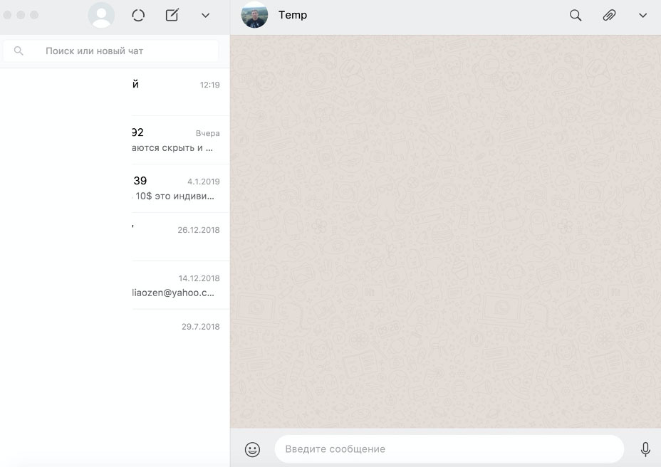This screenshot has width=661, height=467.
Task: Click the Temp contact profile photo
Action: click(x=254, y=15)
